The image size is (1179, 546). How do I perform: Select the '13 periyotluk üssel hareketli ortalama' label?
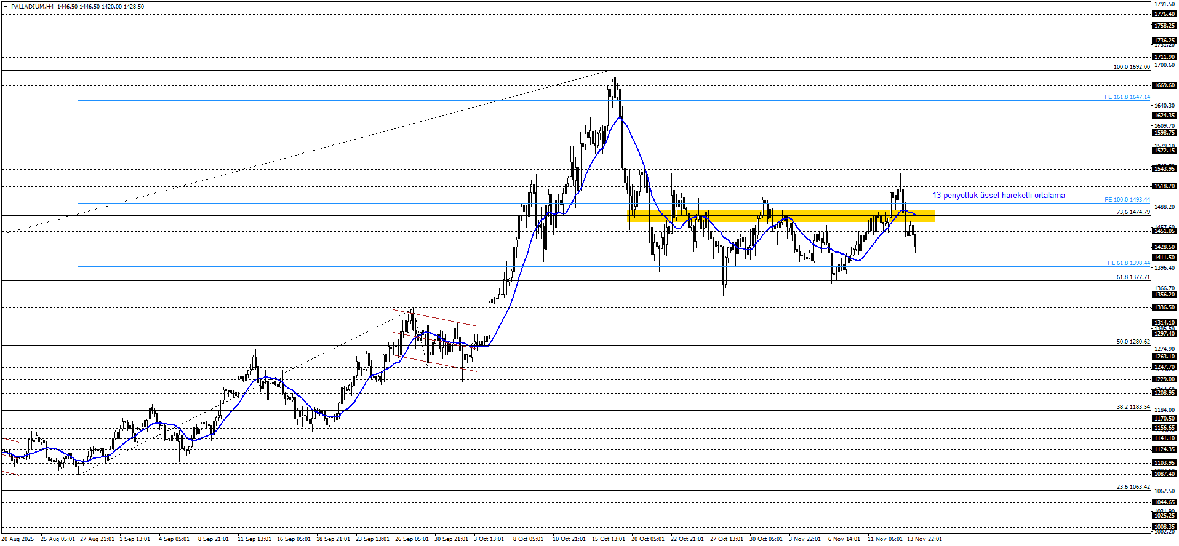998,196
